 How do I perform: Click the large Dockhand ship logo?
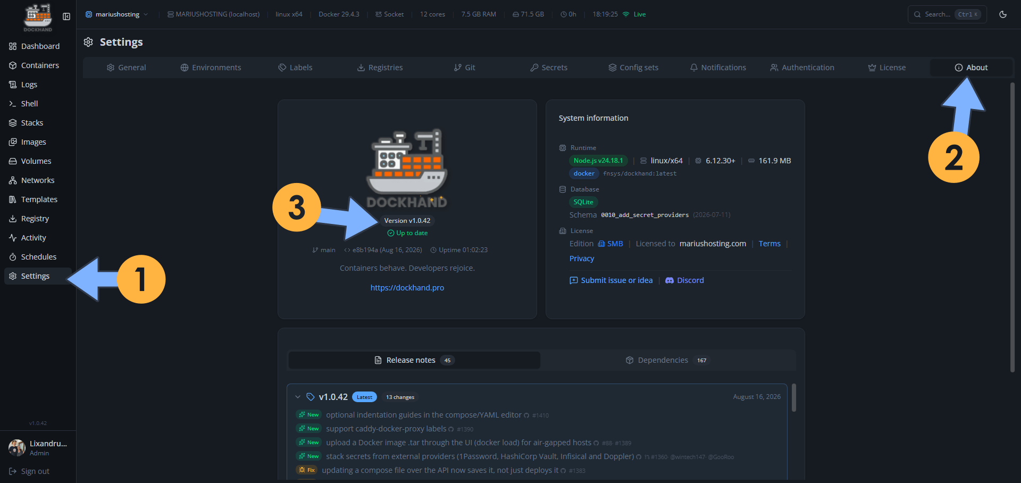[407, 168]
